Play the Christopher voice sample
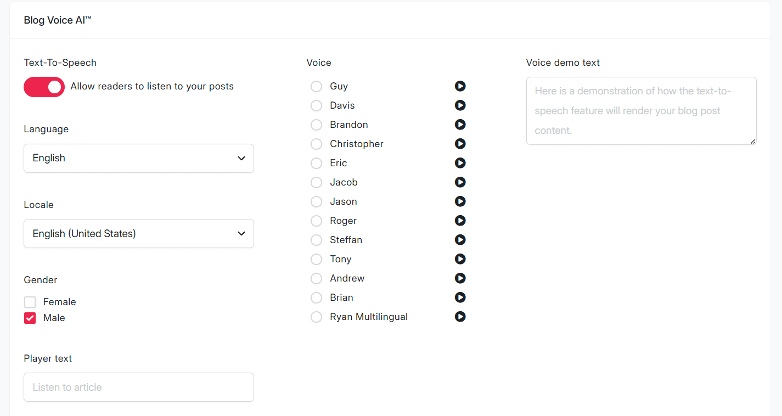 (x=460, y=144)
